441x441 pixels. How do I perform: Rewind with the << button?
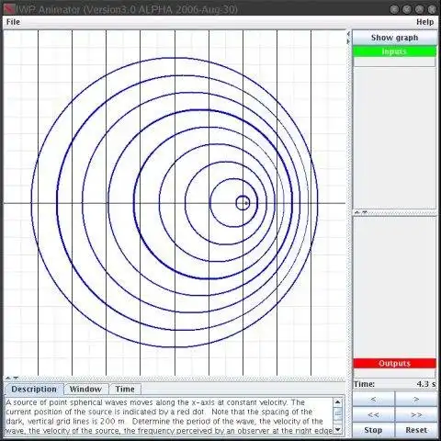click(373, 414)
